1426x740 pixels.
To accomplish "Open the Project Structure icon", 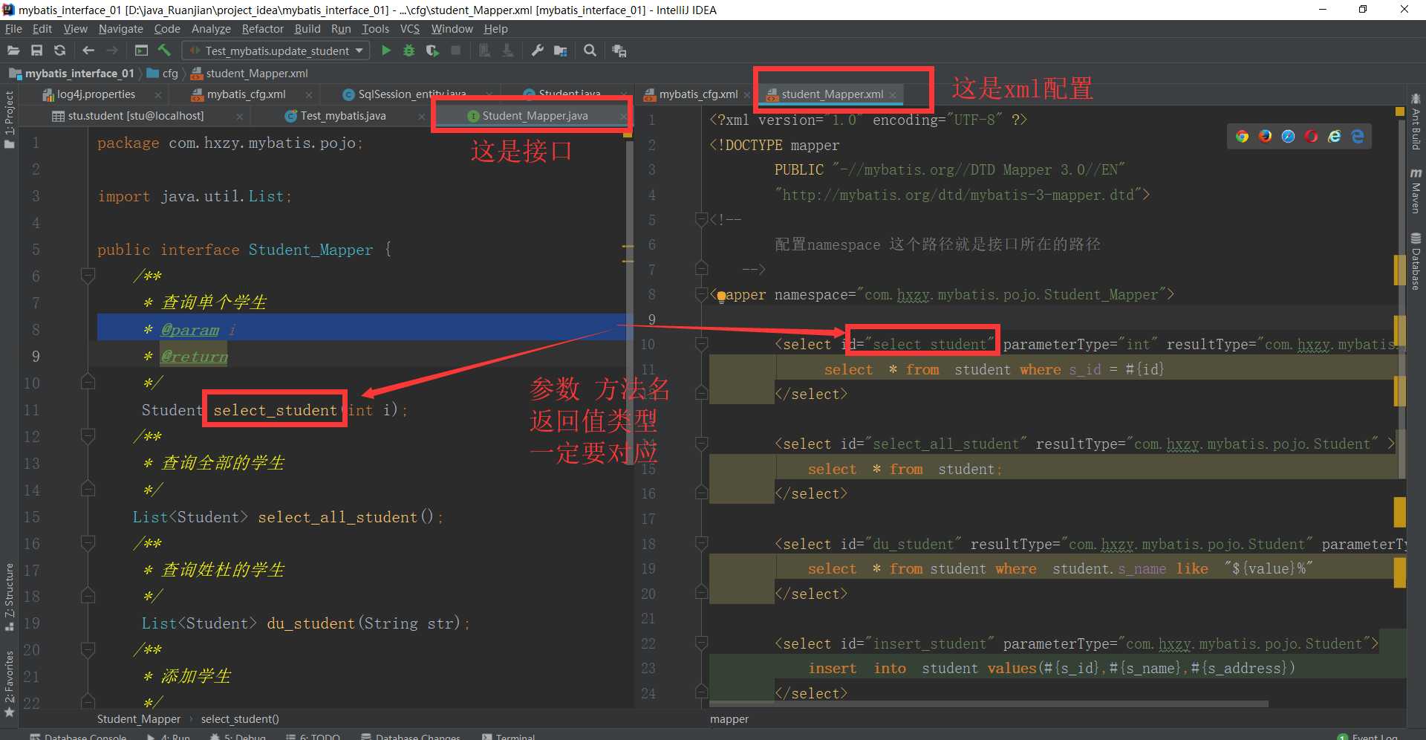I will tap(561, 51).
